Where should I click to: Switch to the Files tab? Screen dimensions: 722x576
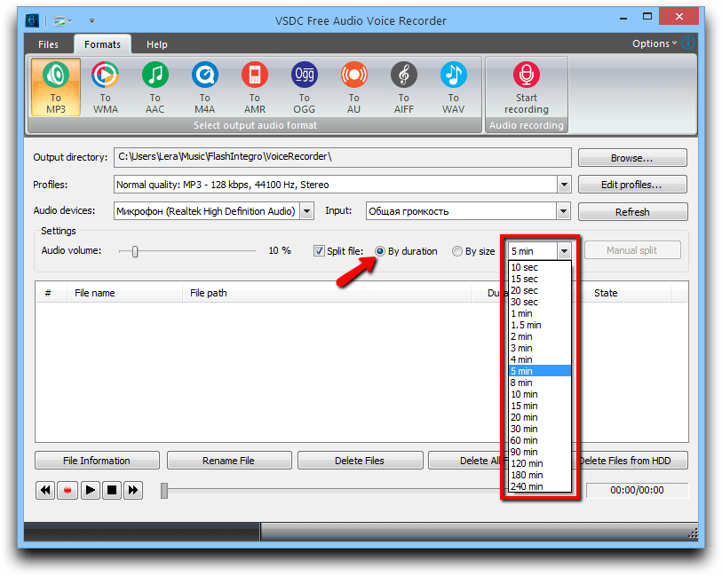tap(48, 44)
